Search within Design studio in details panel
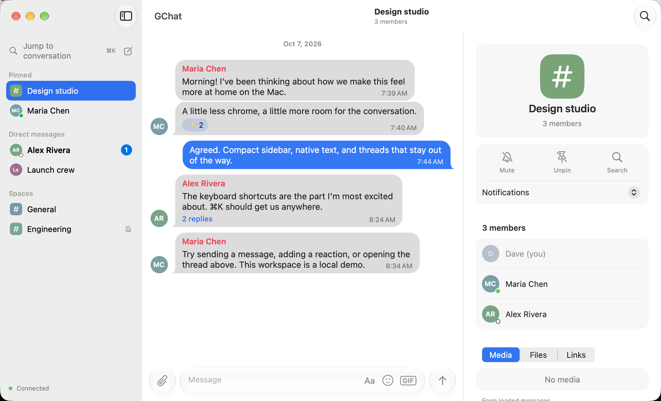This screenshot has width=661, height=401. [x=617, y=162]
